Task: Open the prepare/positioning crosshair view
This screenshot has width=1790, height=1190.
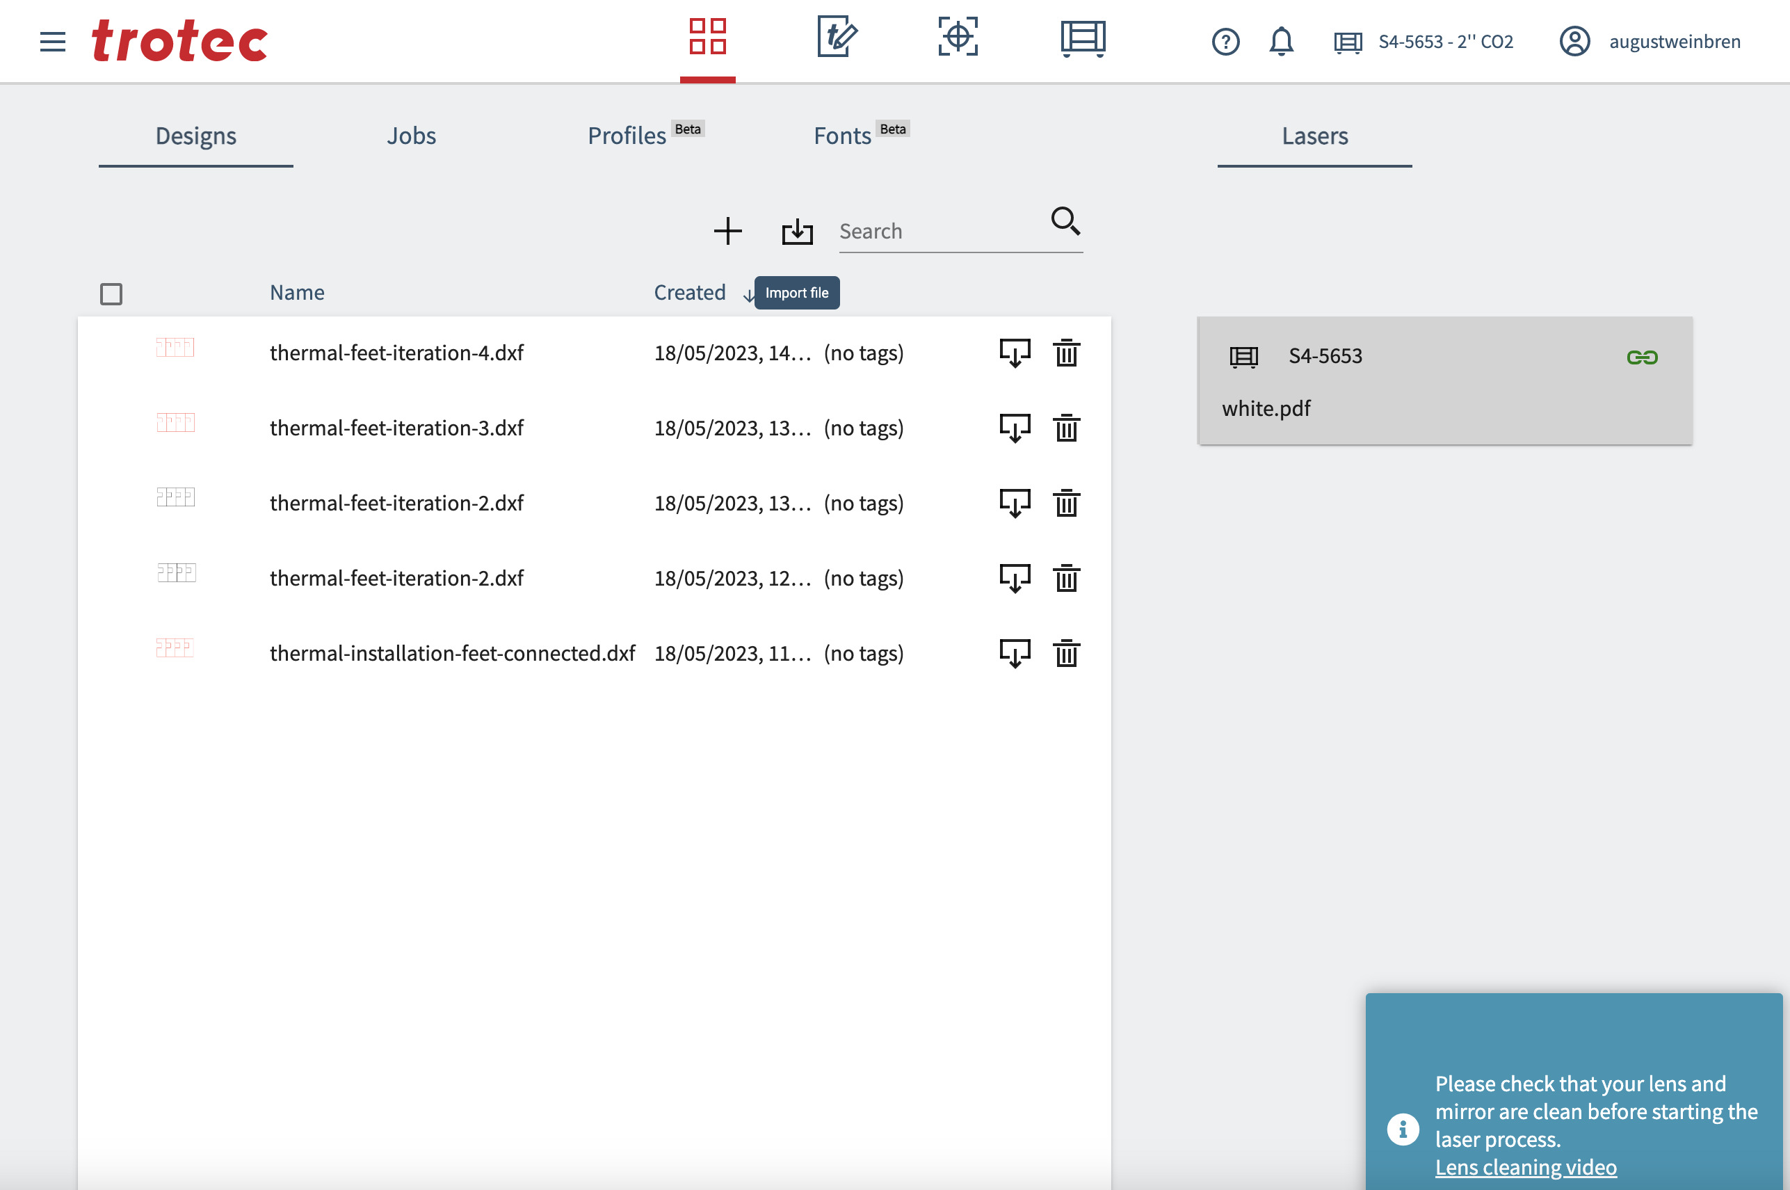Action: pos(958,37)
